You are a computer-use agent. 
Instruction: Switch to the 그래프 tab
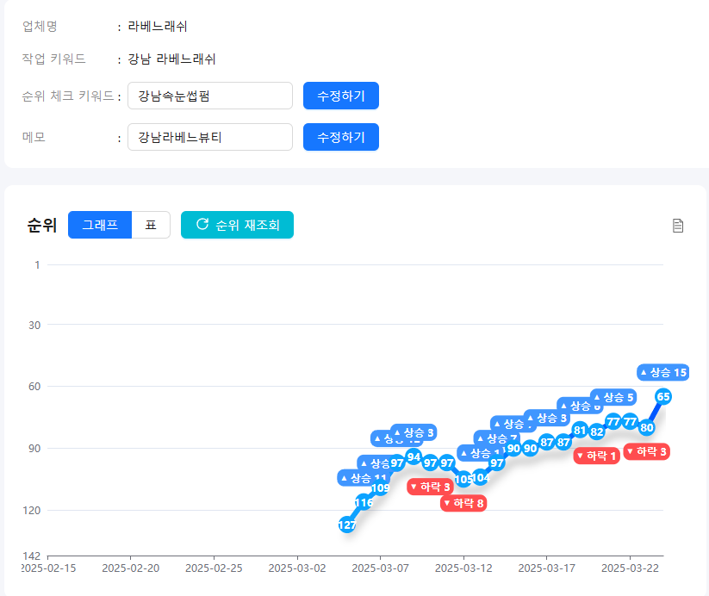[100, 225]
